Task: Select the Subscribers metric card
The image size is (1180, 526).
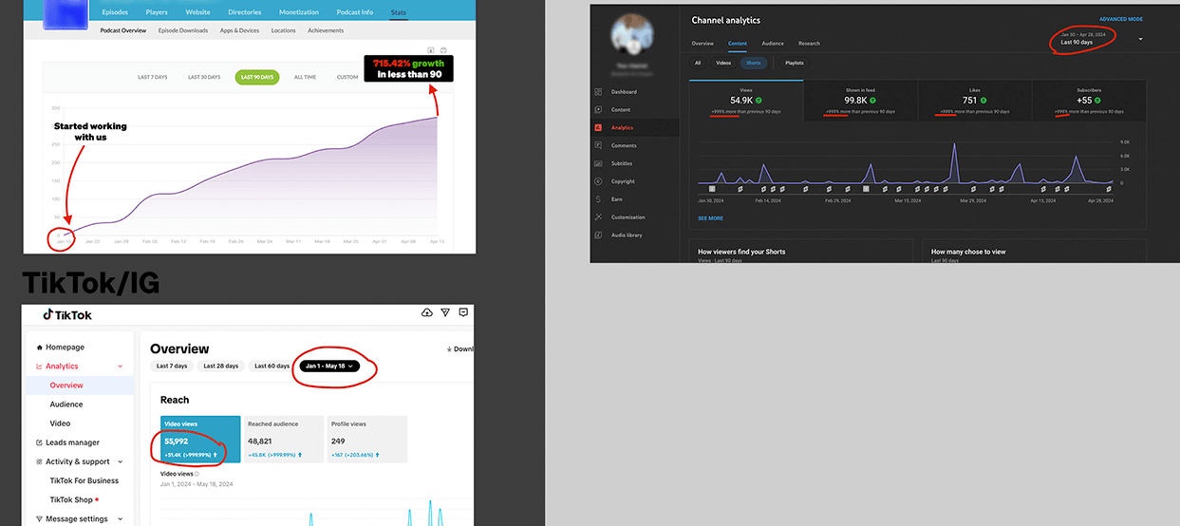Action: click(1088, 101)
